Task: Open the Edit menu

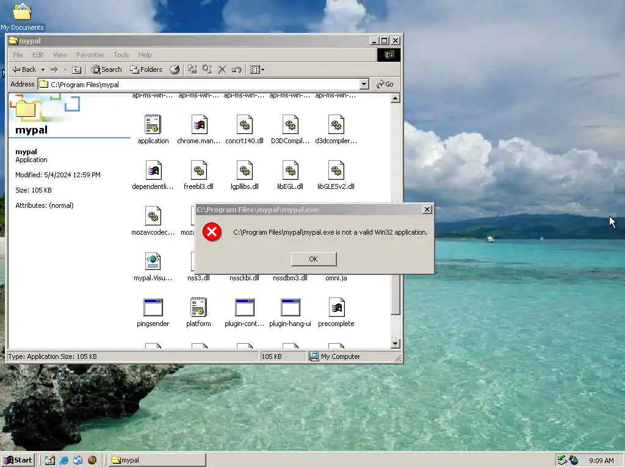Action: point(38,55)
